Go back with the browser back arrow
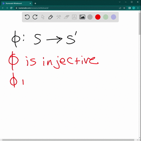Viewport: 141px width, 141px height. [3, 8]
